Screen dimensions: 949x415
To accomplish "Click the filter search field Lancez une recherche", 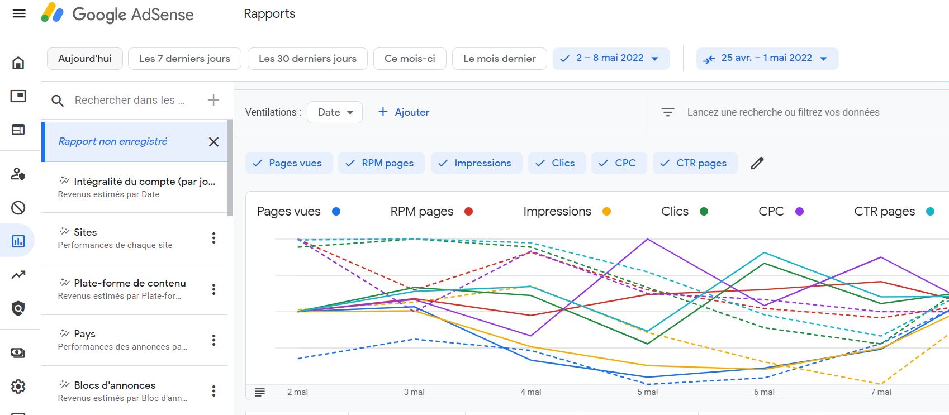I will (783, 112).
